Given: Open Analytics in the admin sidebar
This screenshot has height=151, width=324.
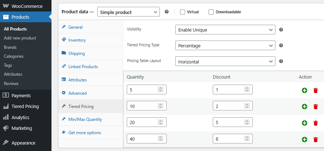Looking at the screenshot, I should [20, 117].
